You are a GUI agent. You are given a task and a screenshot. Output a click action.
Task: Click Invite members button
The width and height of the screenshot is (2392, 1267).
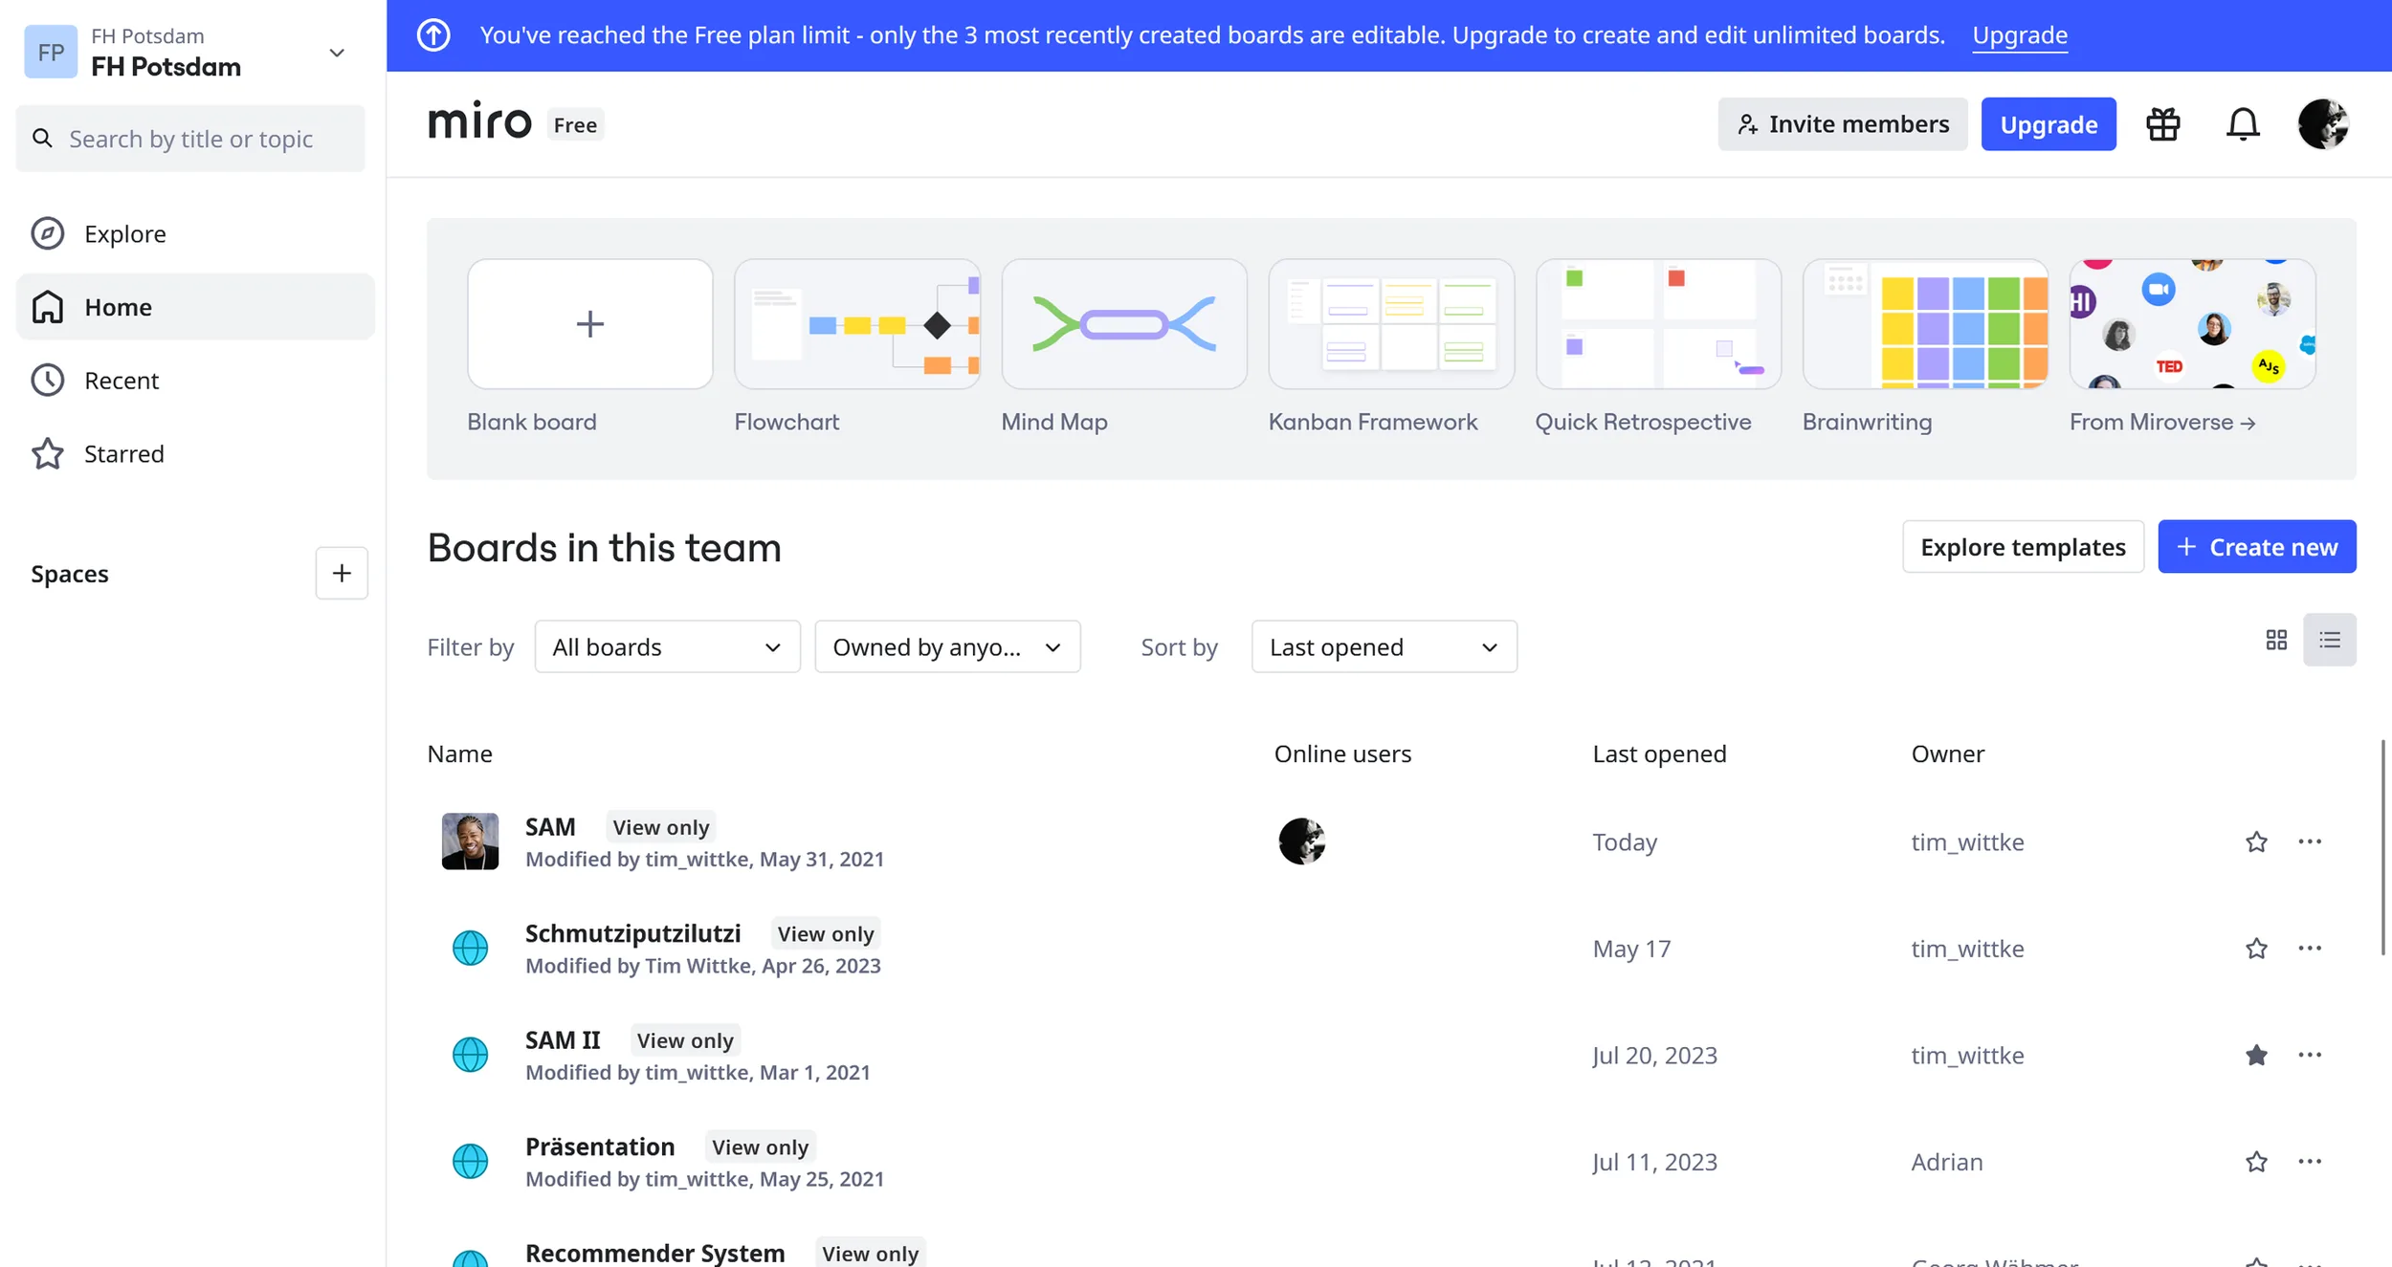tap(1842, 124)
